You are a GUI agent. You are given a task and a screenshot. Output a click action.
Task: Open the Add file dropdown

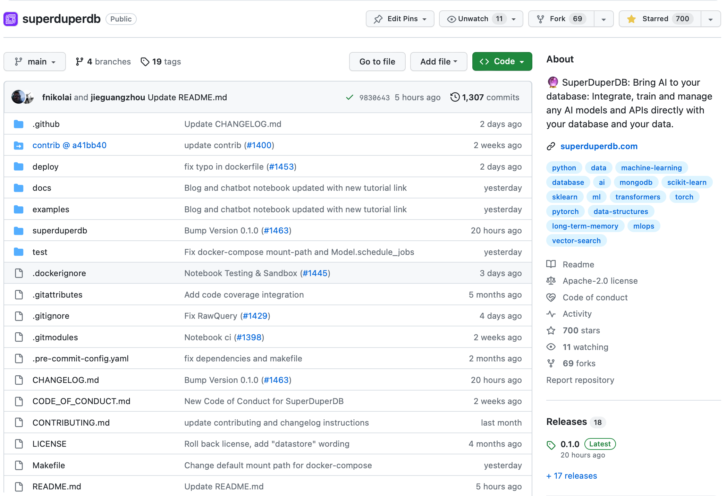tap(439, 61)
